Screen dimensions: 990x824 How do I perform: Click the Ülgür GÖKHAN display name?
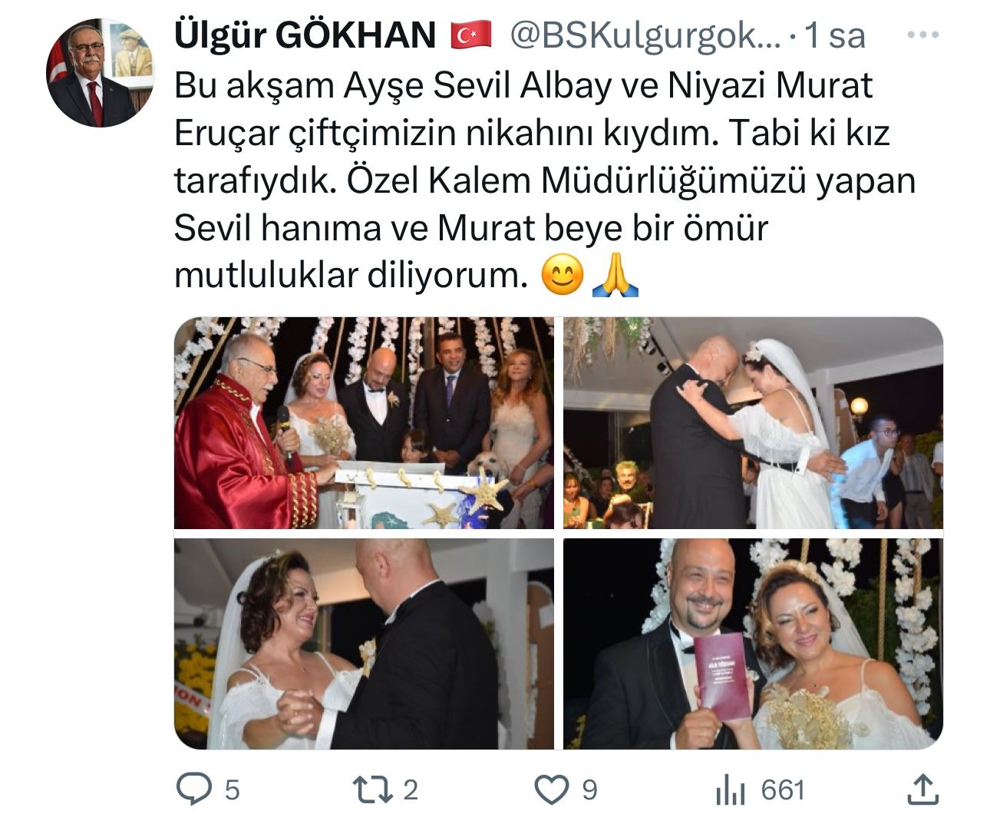305,35
